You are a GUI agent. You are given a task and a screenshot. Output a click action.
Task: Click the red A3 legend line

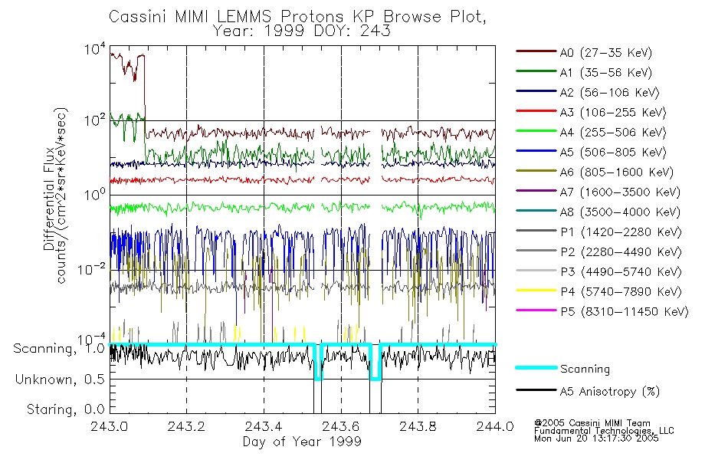point(536,111)
